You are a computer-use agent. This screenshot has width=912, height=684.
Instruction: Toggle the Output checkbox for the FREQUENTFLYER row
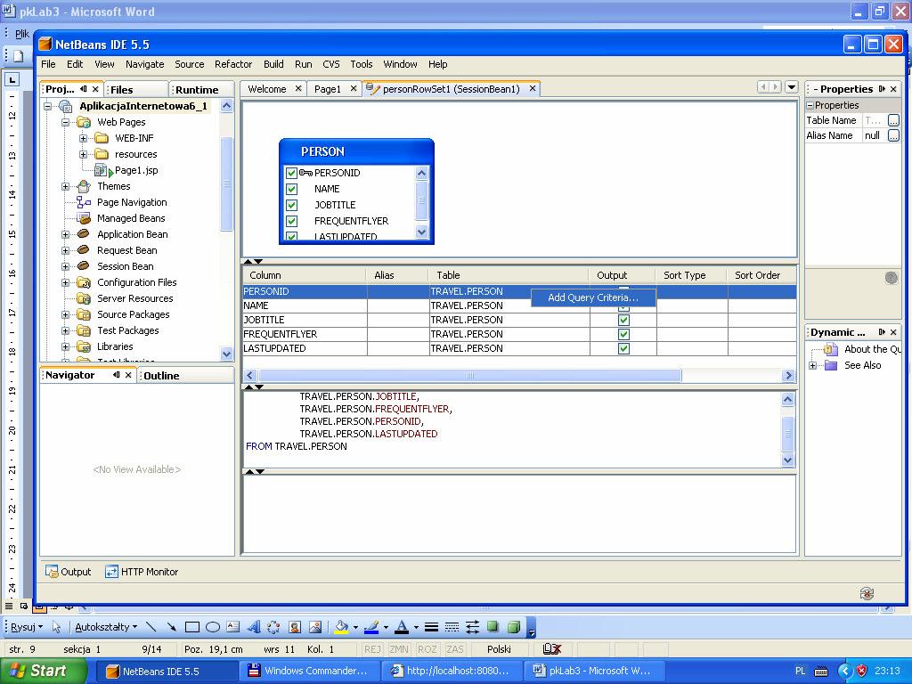coord(623,335)
